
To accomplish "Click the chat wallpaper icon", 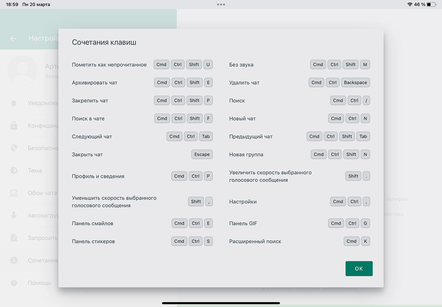I will tap(14, 193).
